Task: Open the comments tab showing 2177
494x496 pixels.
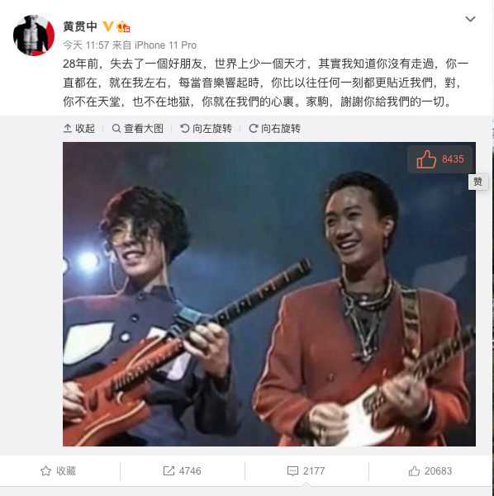Action: pyautogui.click(x=306, y=471)
